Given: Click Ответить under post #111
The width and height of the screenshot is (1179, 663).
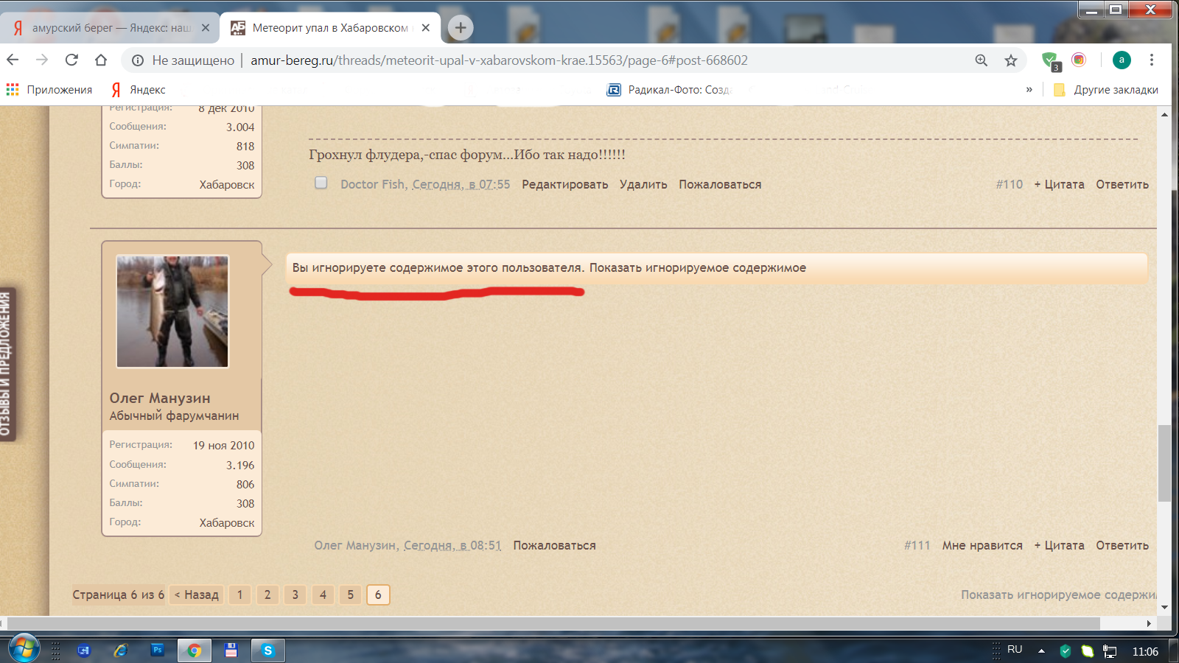Looking at the screenshot, I should click(x=1122, y=545).
